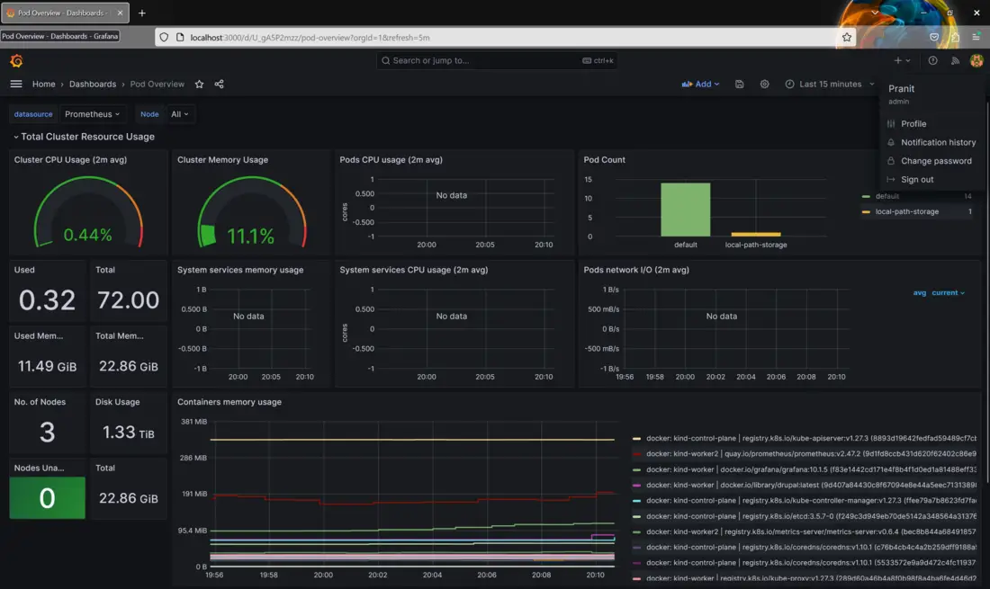This screenshot has height=589, width=990.
Task: Save dashboard using the floppy disk icon
Action: pyautogui.click(x=740, y=84)
